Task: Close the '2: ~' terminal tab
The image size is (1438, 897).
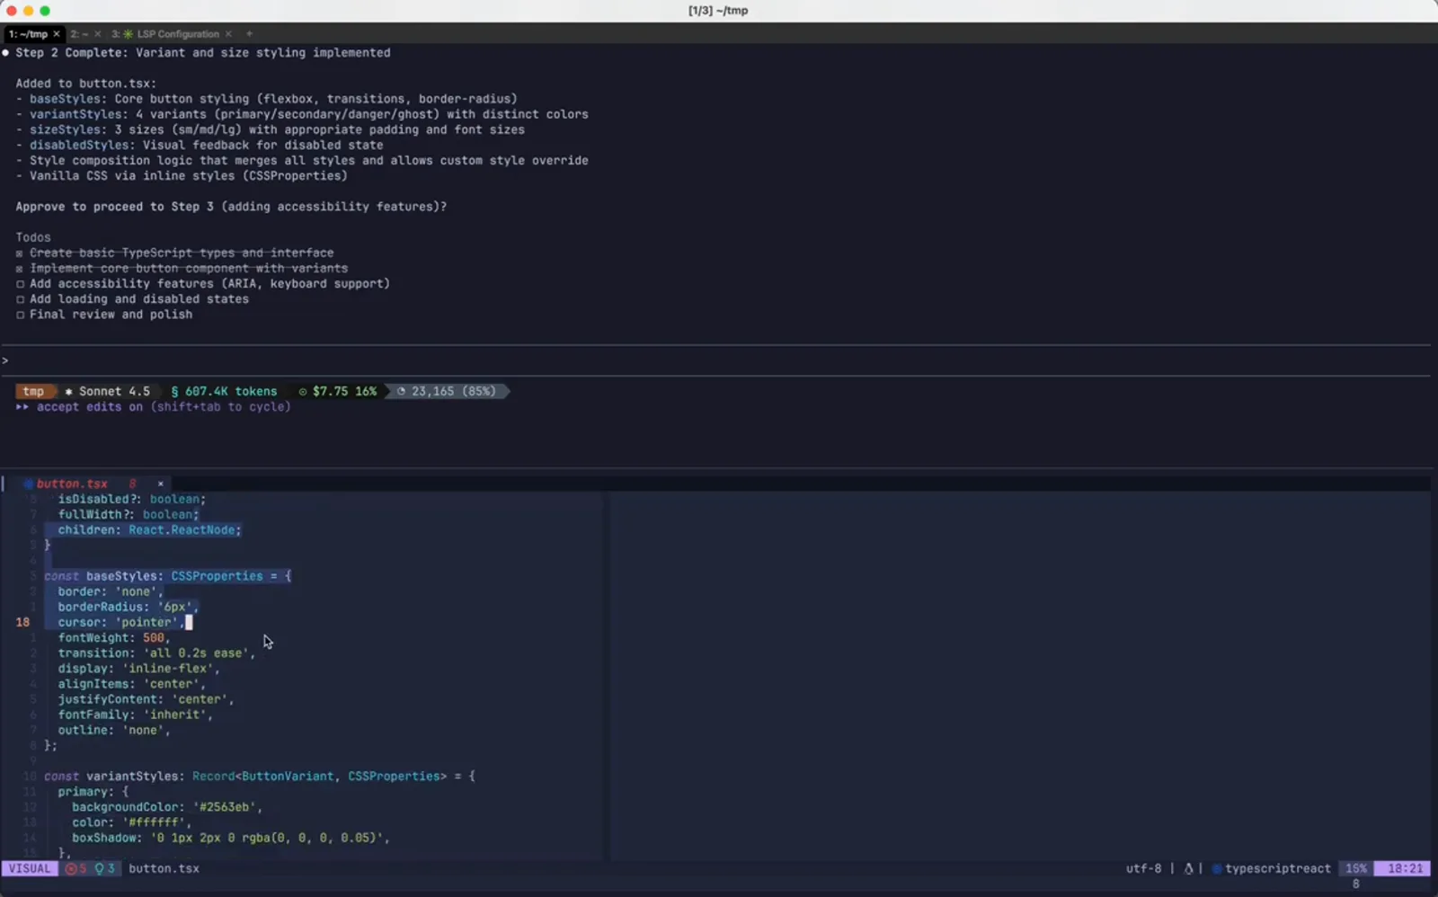Action: tap(97, 34)
